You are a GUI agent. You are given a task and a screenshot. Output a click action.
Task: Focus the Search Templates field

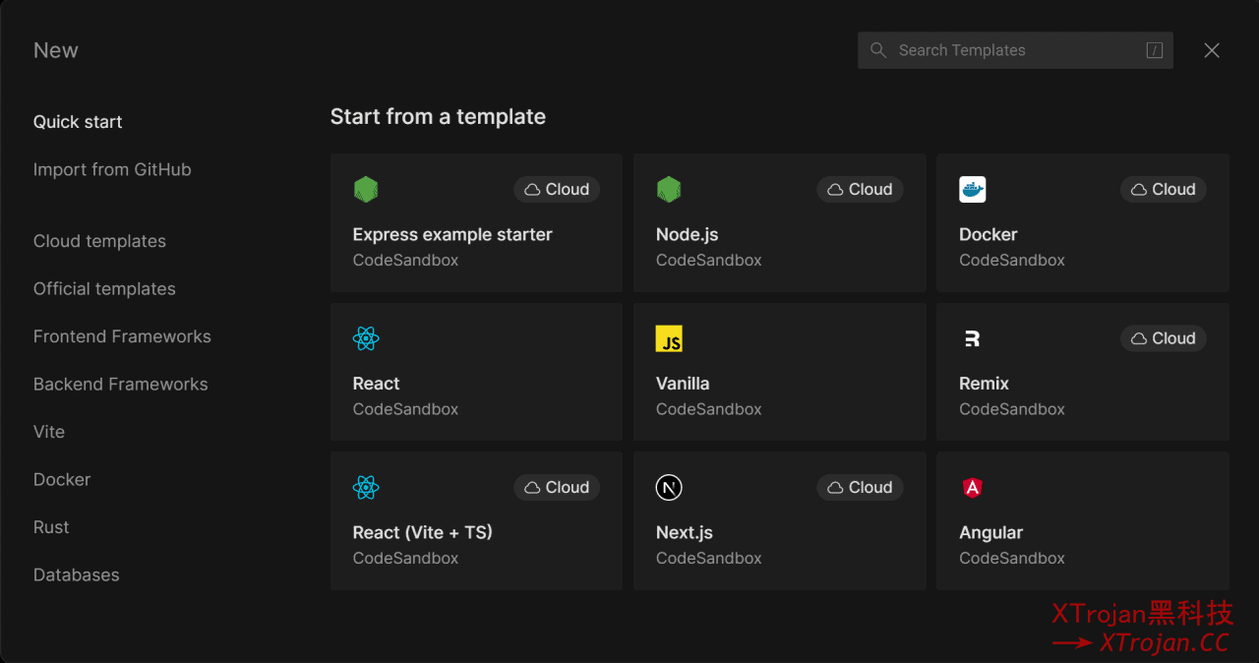coord(1015,50)
